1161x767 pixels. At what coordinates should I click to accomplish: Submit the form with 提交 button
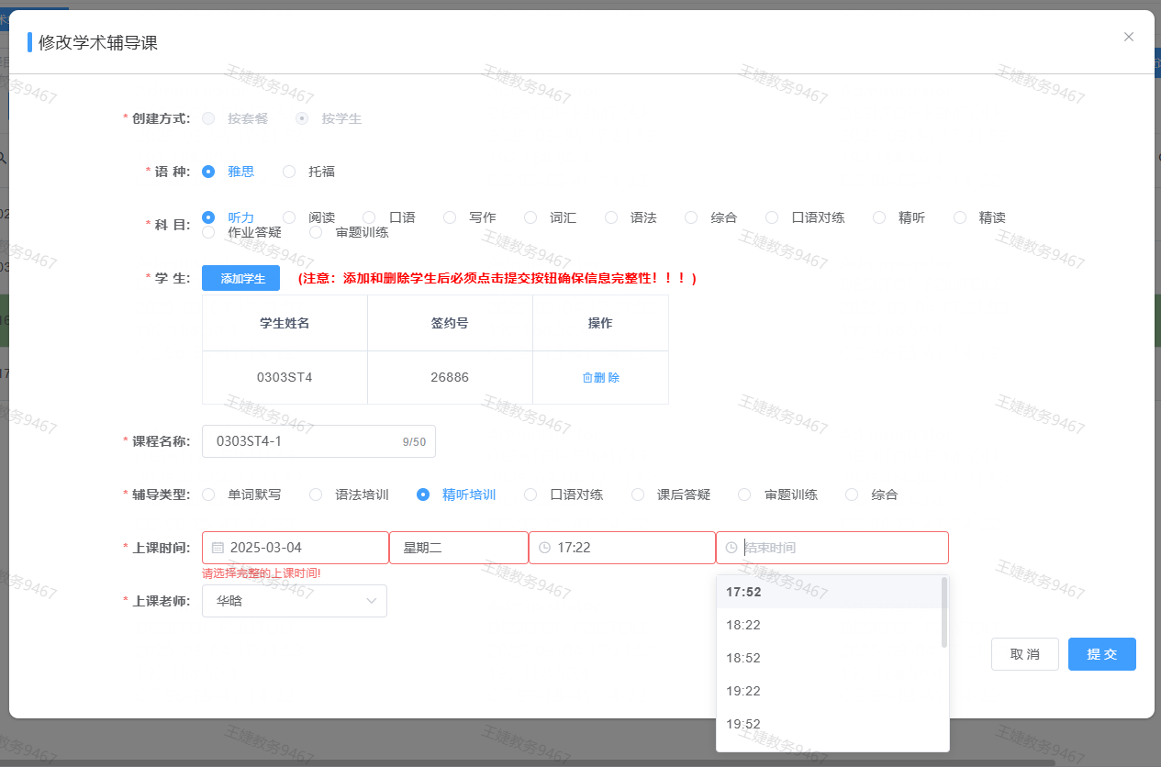point(1101,654)
